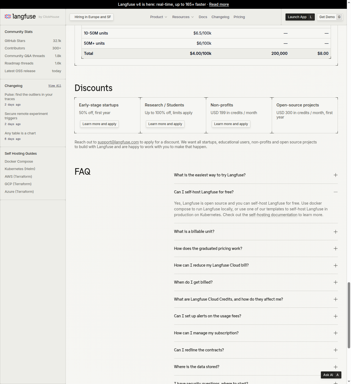Viewport: 351px width, 384px height.
Task: Open Contributors stat row
Action: pos(33,48)
